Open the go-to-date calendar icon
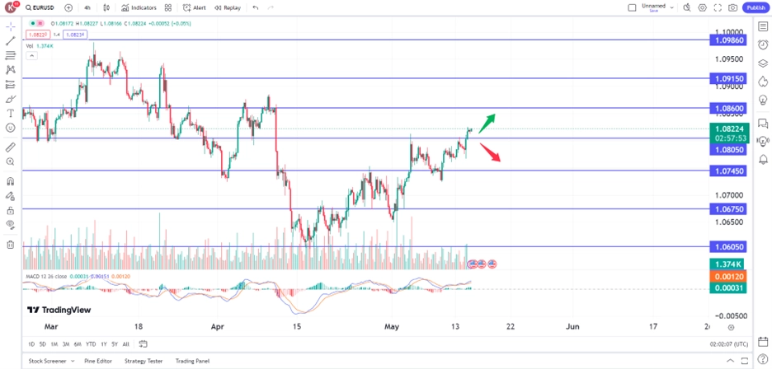The width and height of the screenshot is (772, 369). point(144,343)
